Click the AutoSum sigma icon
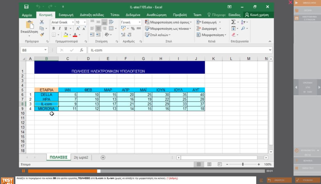321x184 pixels. coord(233,22)
